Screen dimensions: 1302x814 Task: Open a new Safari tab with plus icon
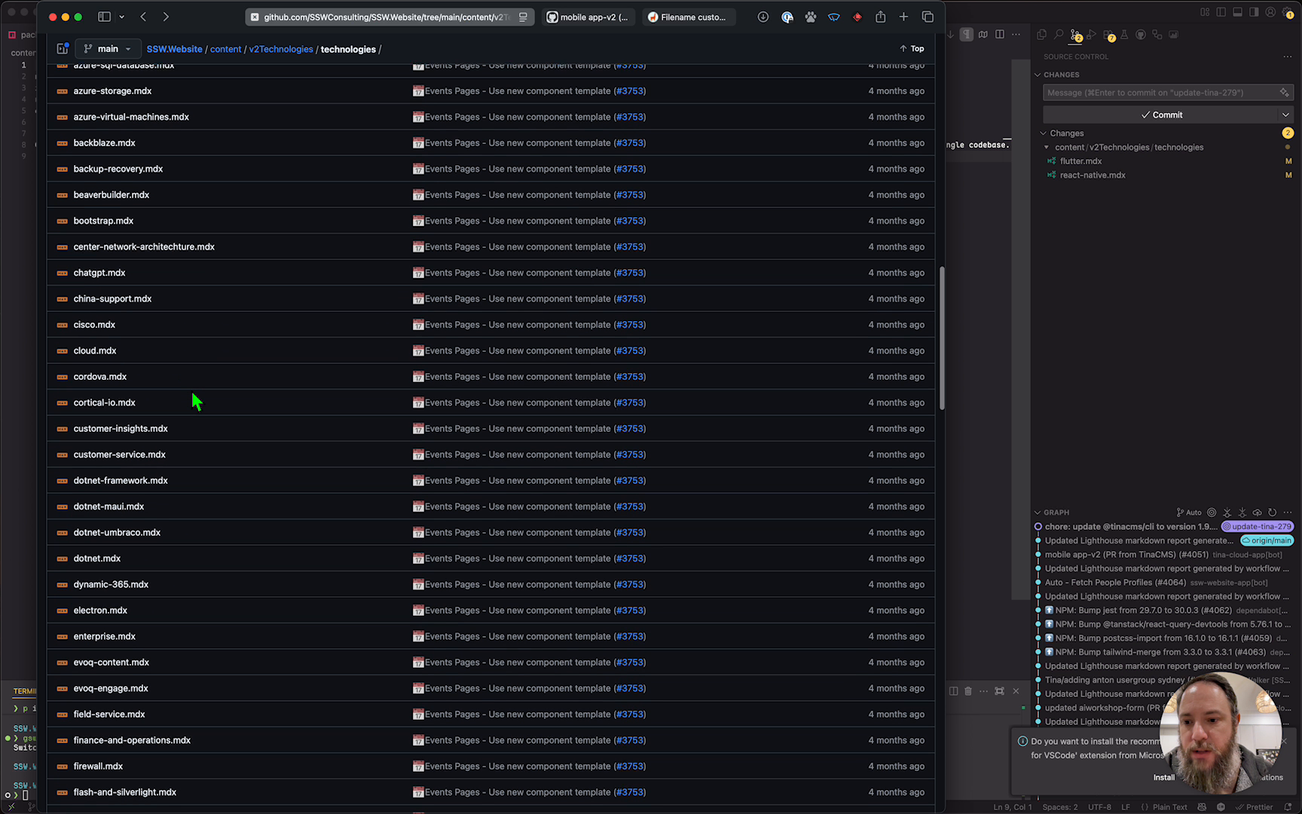pyautogui.click(x=903, y=17)
